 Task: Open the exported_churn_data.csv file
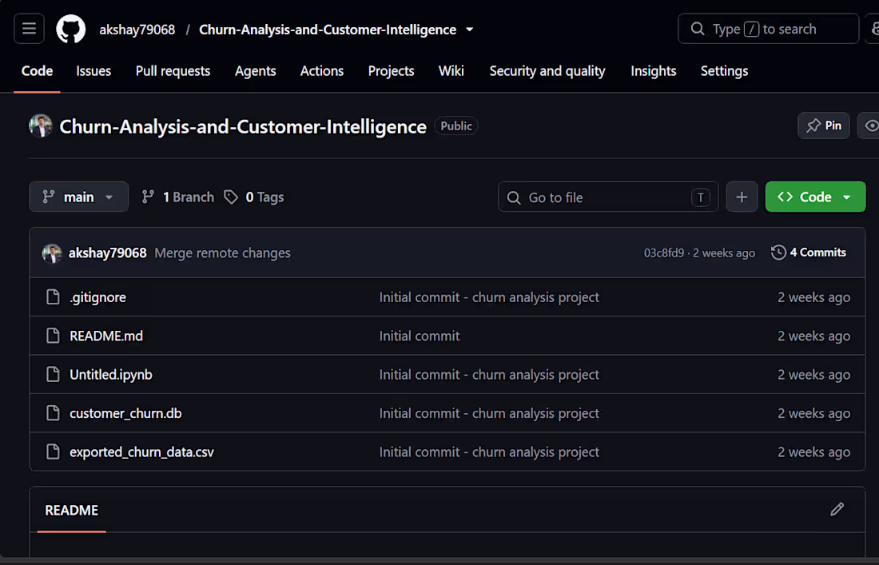(x=141, y=452)
